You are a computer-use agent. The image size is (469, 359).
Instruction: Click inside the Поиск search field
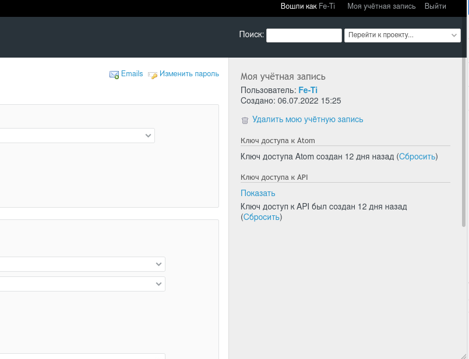(x=304, y=35)
